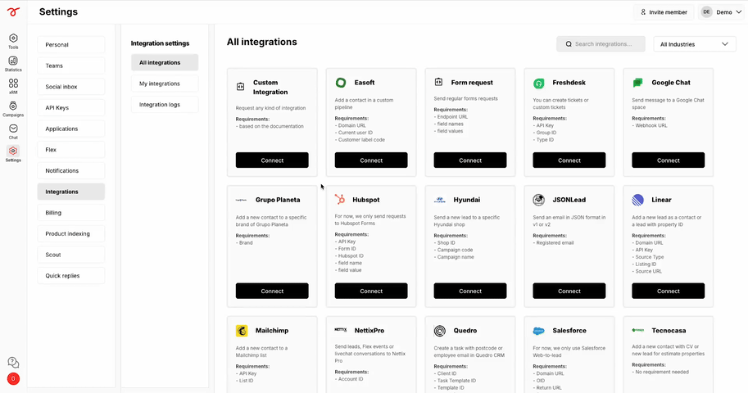The width and height of the screenshot is (748, 393).
Task: Switch to Integration logs tab
Action: click(165, 105)
